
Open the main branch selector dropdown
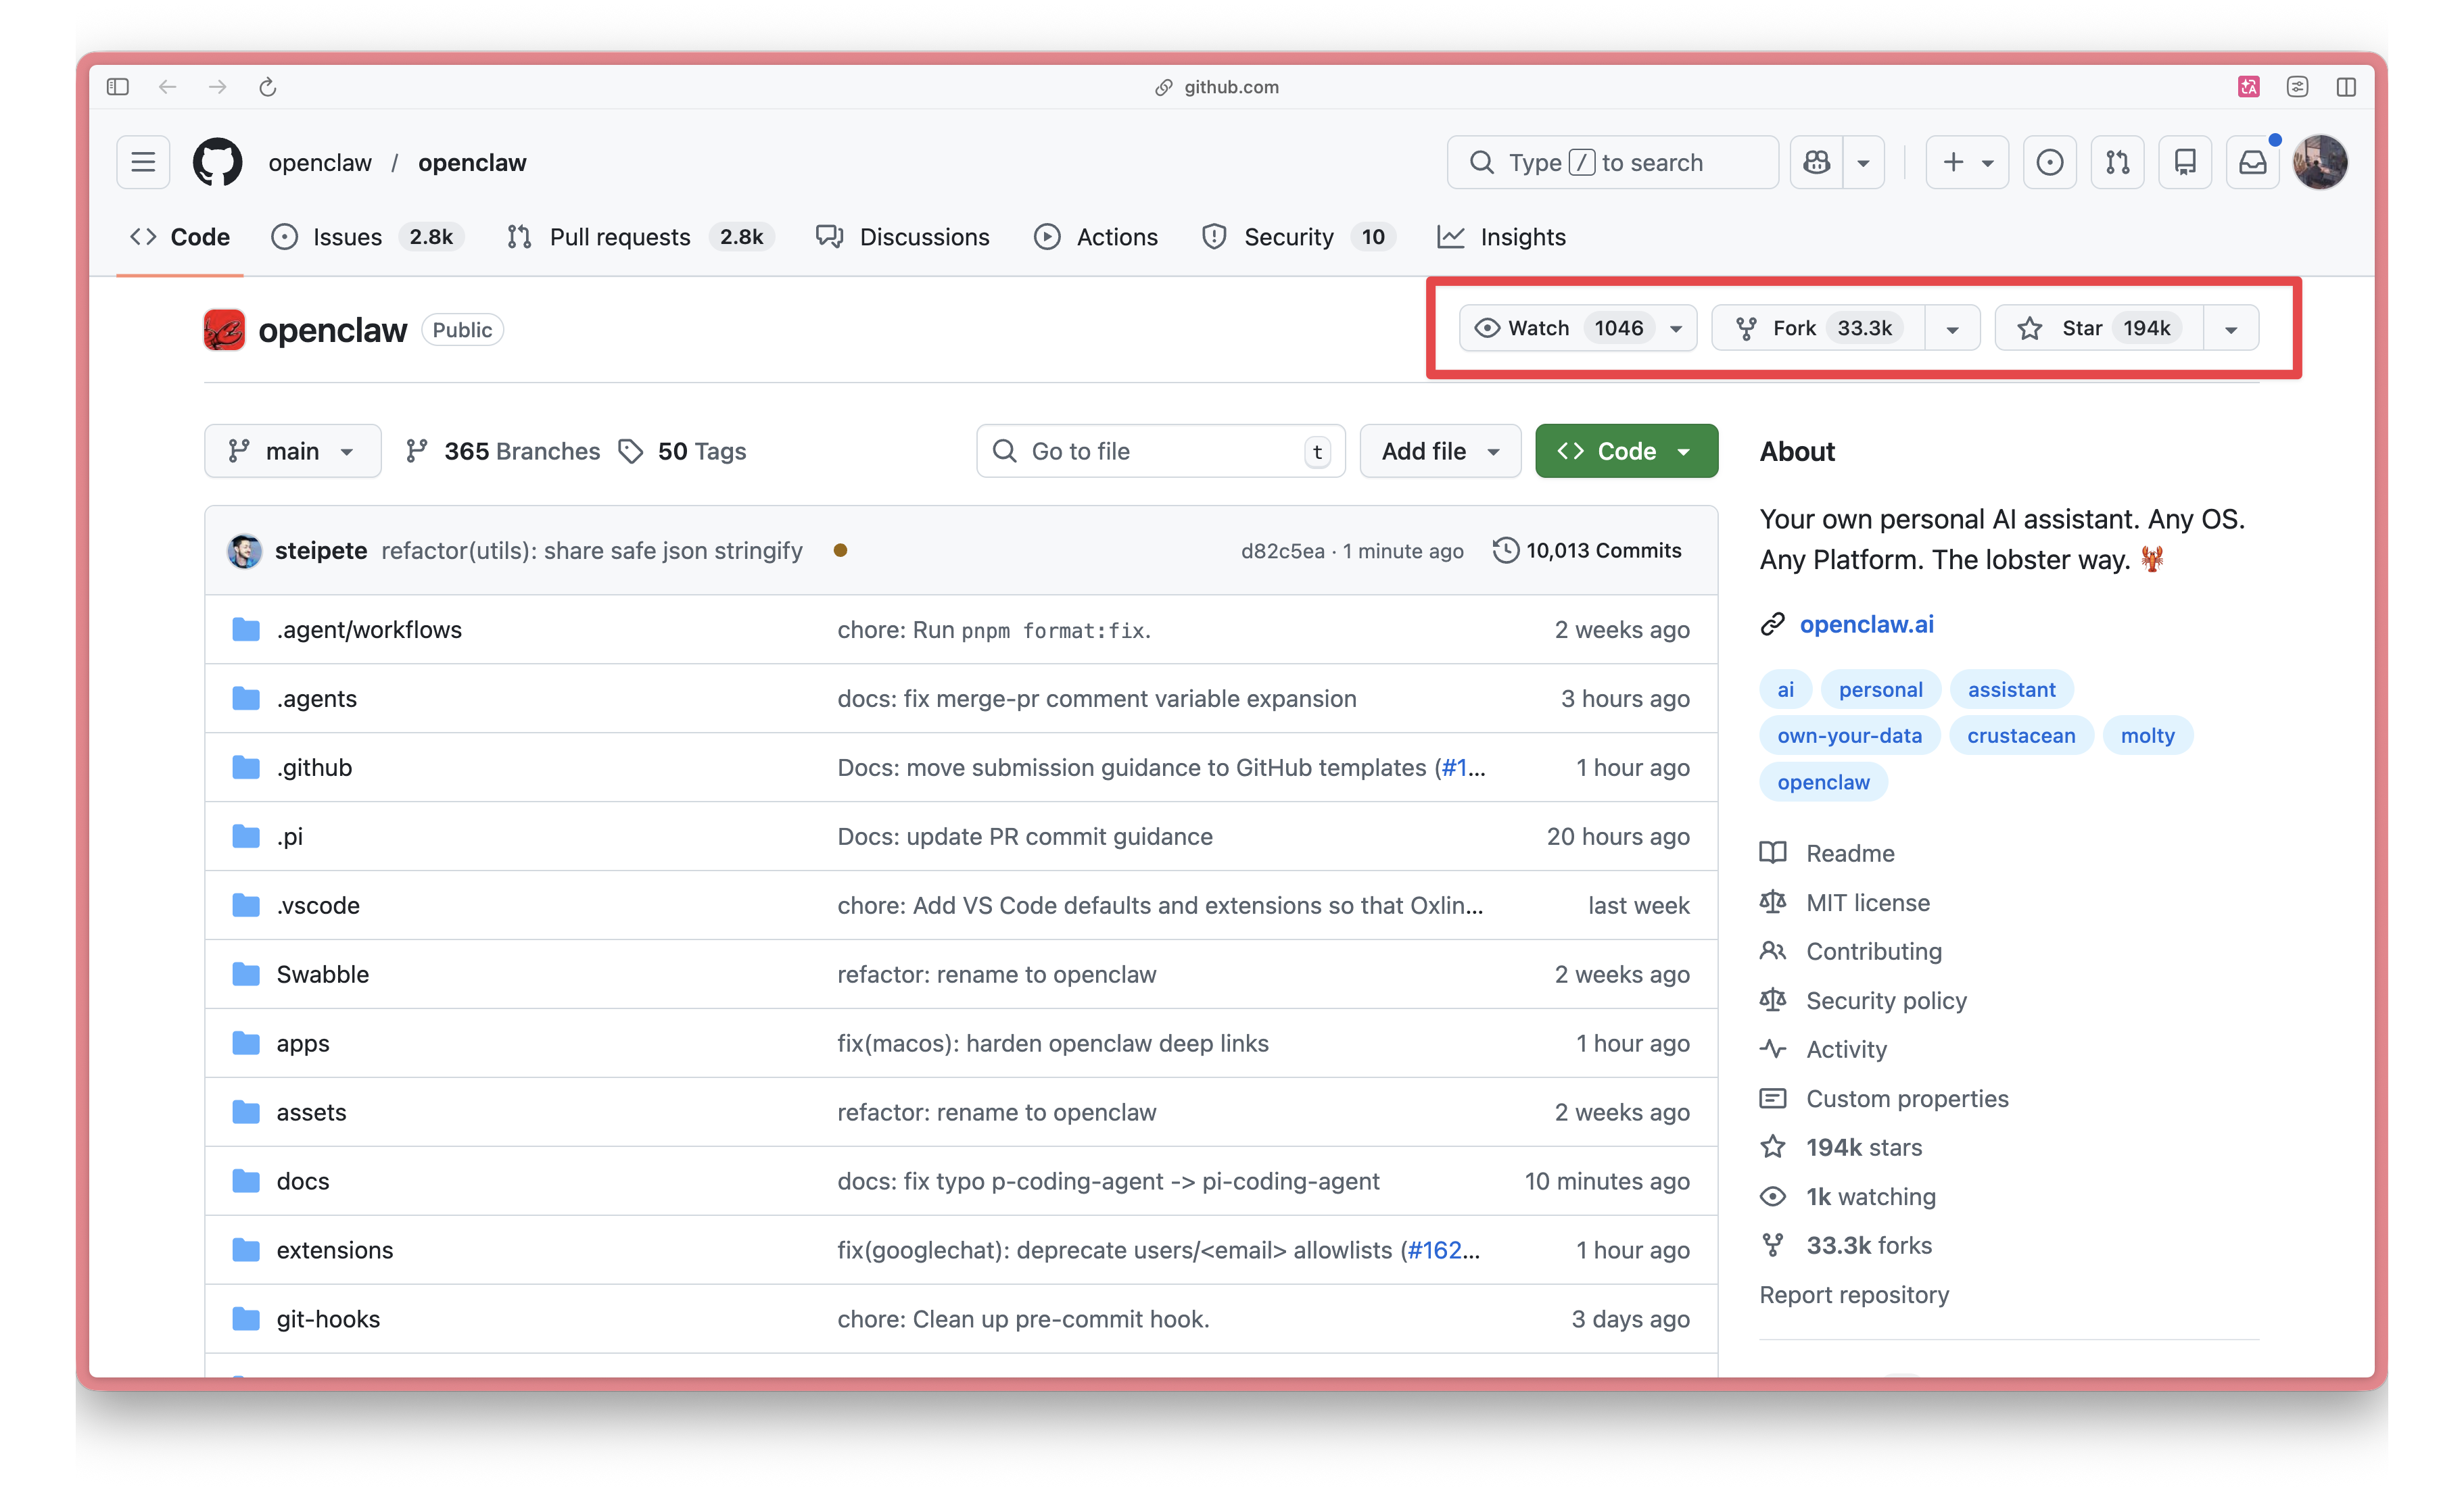pyautogui.click(x=292, y=451)
